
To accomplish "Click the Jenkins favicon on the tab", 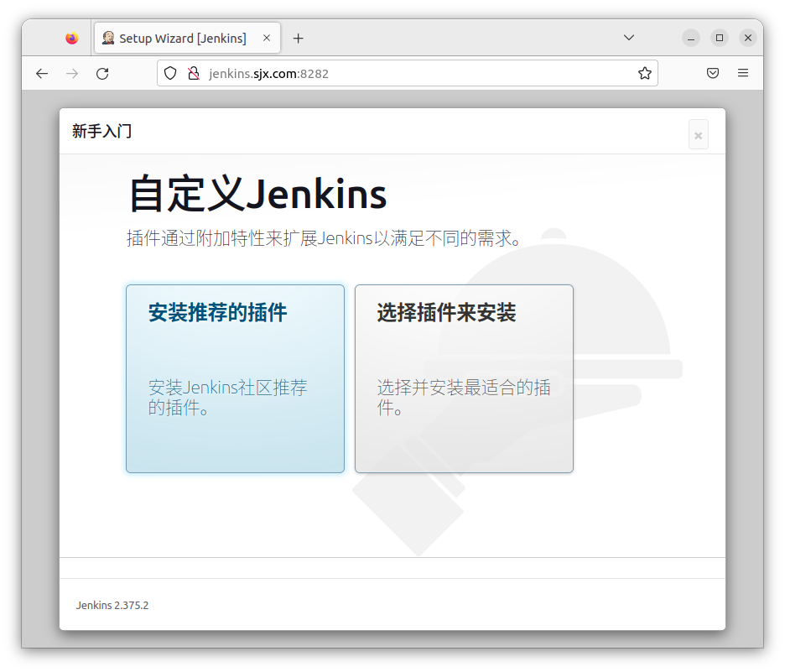I will click(108, 37).
